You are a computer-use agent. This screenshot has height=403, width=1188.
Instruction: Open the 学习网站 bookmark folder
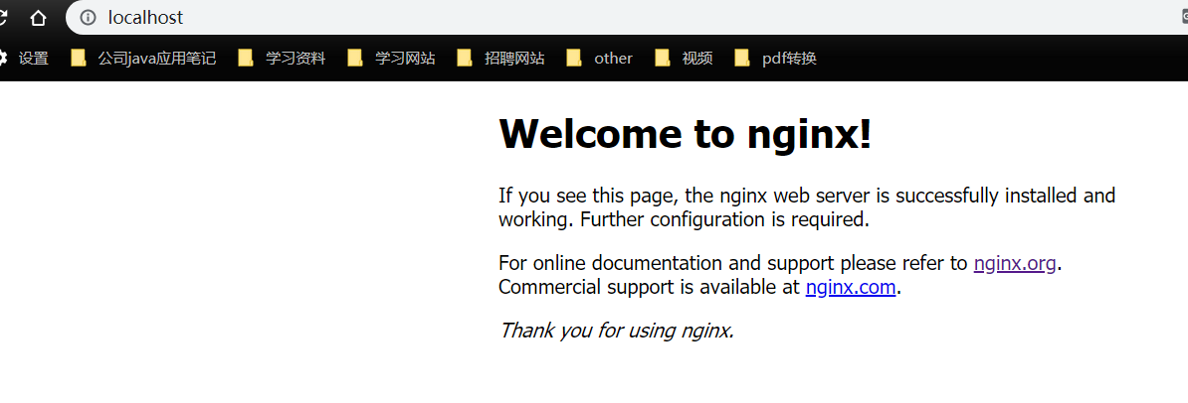(391, 59)
